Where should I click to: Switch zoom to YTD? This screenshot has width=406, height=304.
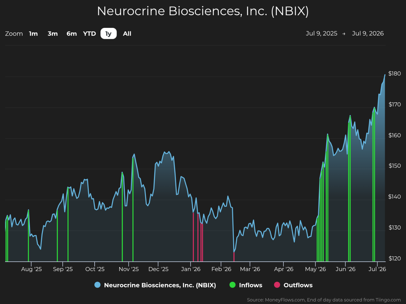[x=90, y=34]
